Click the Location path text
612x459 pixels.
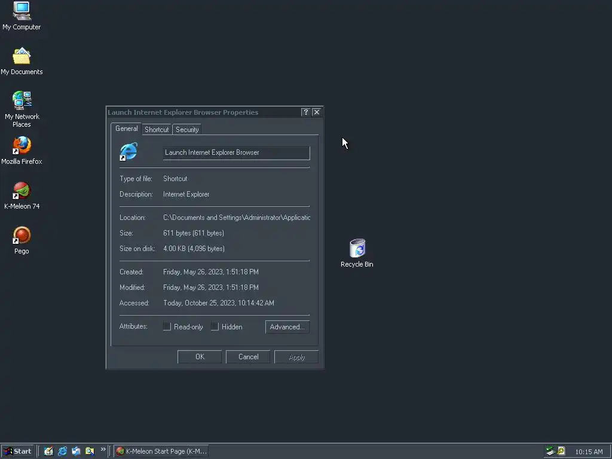[x=237, y=218]
